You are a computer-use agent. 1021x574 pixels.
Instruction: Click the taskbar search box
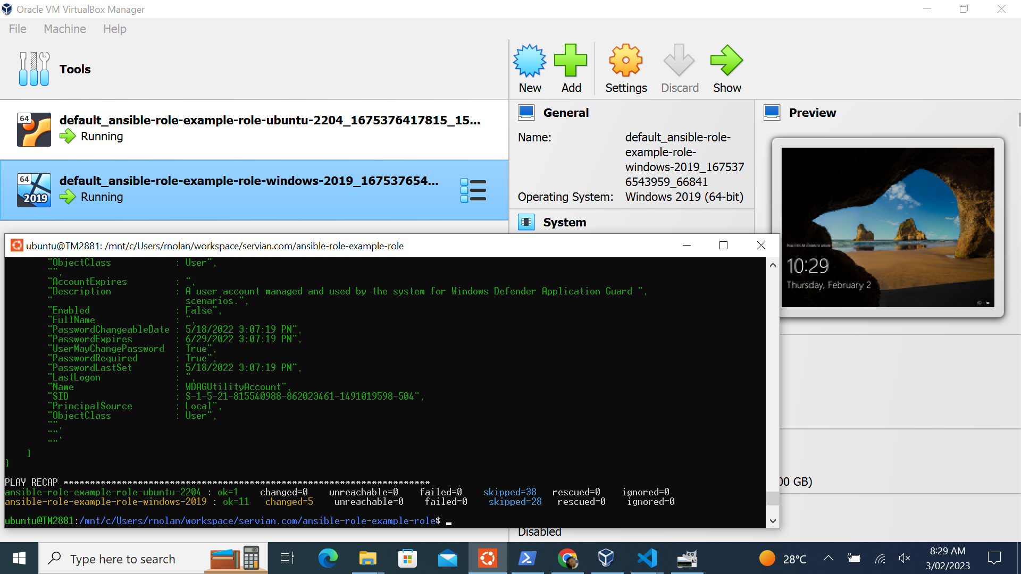(x=153, y=559)
